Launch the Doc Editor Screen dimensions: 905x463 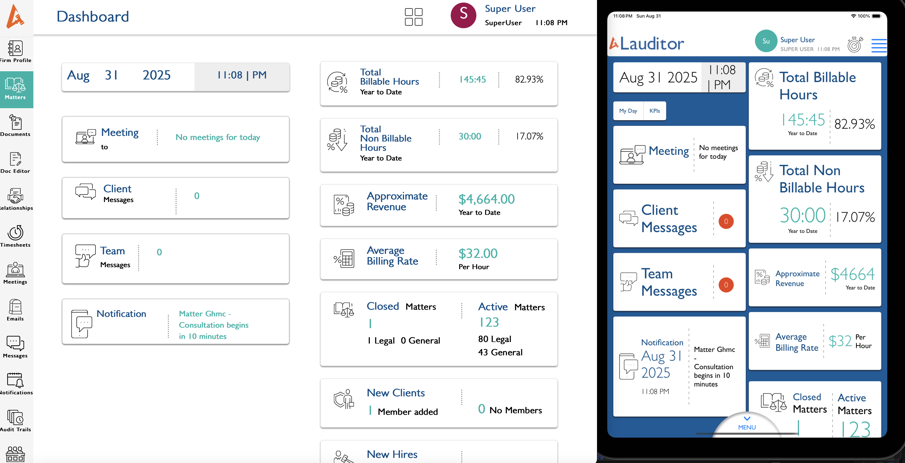click(x=15, y=163)
